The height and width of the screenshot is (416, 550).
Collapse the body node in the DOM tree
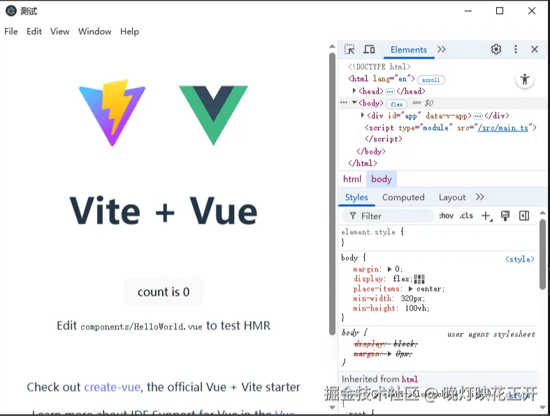click(x=354, y=103)
